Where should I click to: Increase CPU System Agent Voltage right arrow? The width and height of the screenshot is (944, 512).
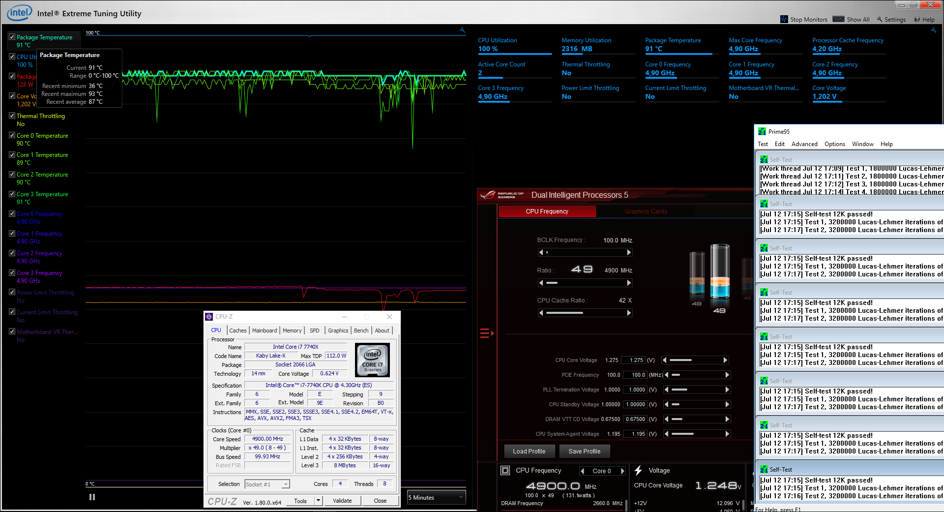tap(727, 434)
